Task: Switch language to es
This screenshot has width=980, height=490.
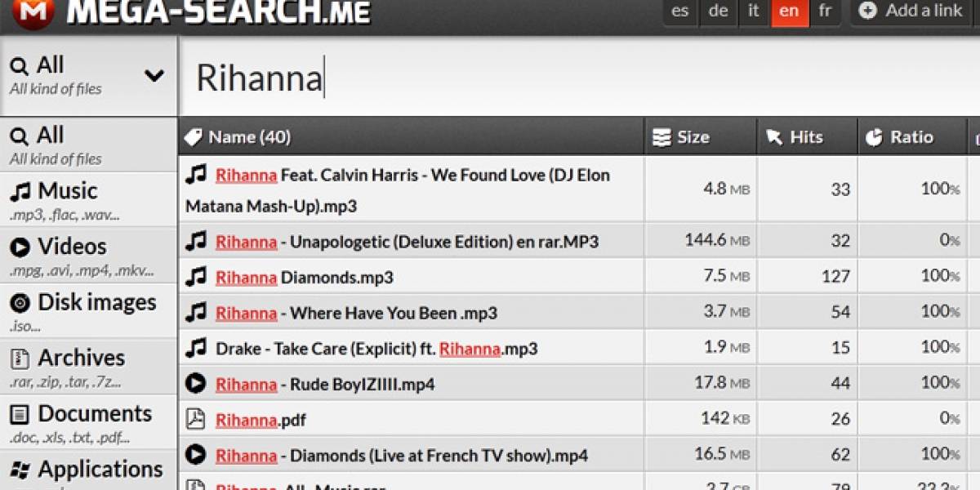Action: click(679, 11)
